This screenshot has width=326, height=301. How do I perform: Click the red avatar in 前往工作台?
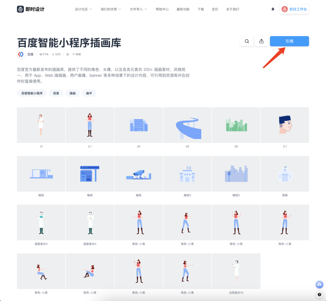(285, 9)
